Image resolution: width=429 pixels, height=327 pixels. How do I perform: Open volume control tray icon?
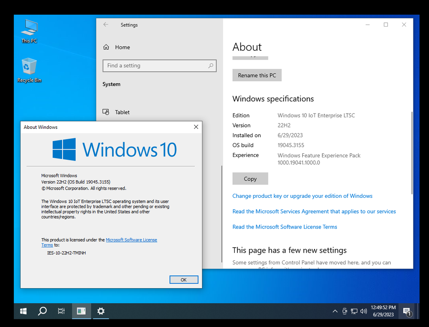[364, 311]
